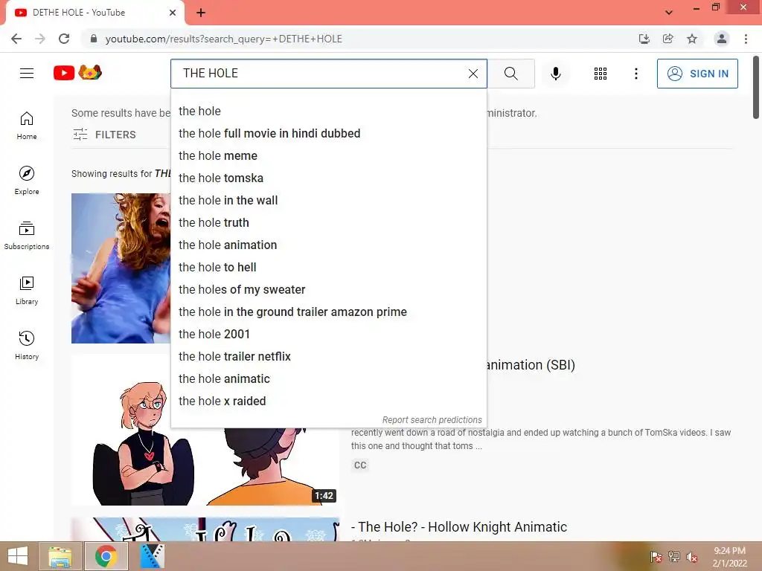The height and width of the screenshot is (571, 762).
Task: Bookmark this page with the star
Action: 692,39
